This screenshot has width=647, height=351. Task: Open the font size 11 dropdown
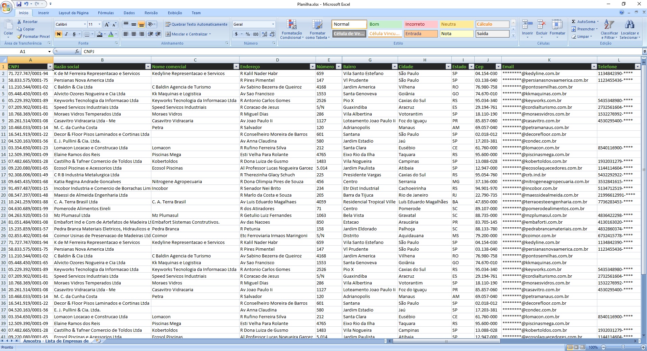(x=99, y=24)
